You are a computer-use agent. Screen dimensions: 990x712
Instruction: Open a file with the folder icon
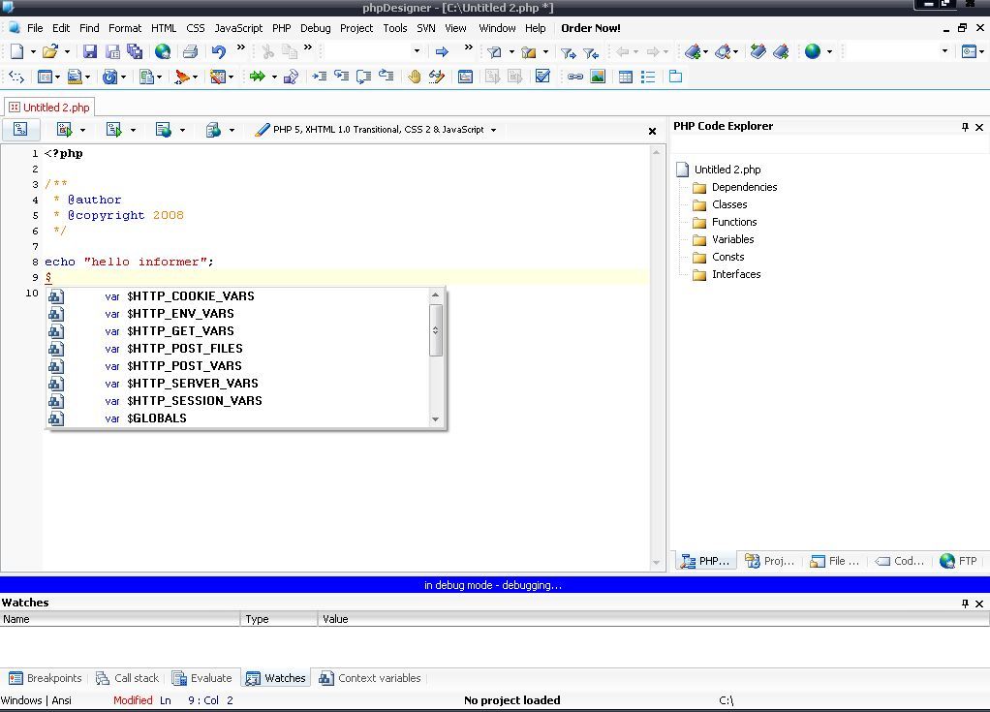49,51
